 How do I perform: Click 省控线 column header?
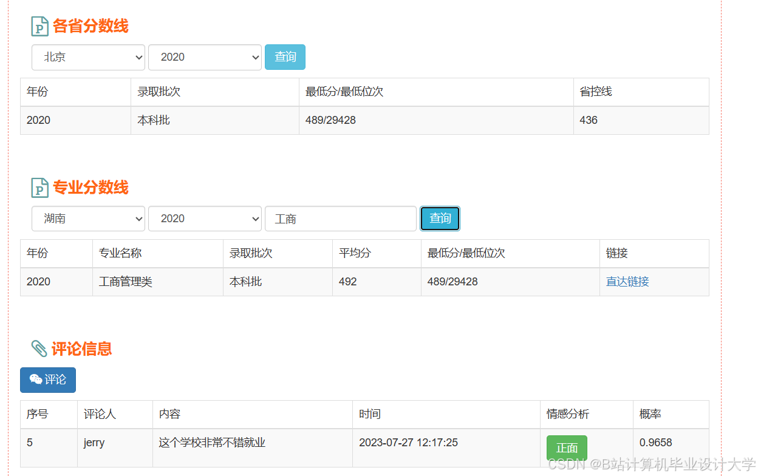pyautogui.click(x=596, y=92)
